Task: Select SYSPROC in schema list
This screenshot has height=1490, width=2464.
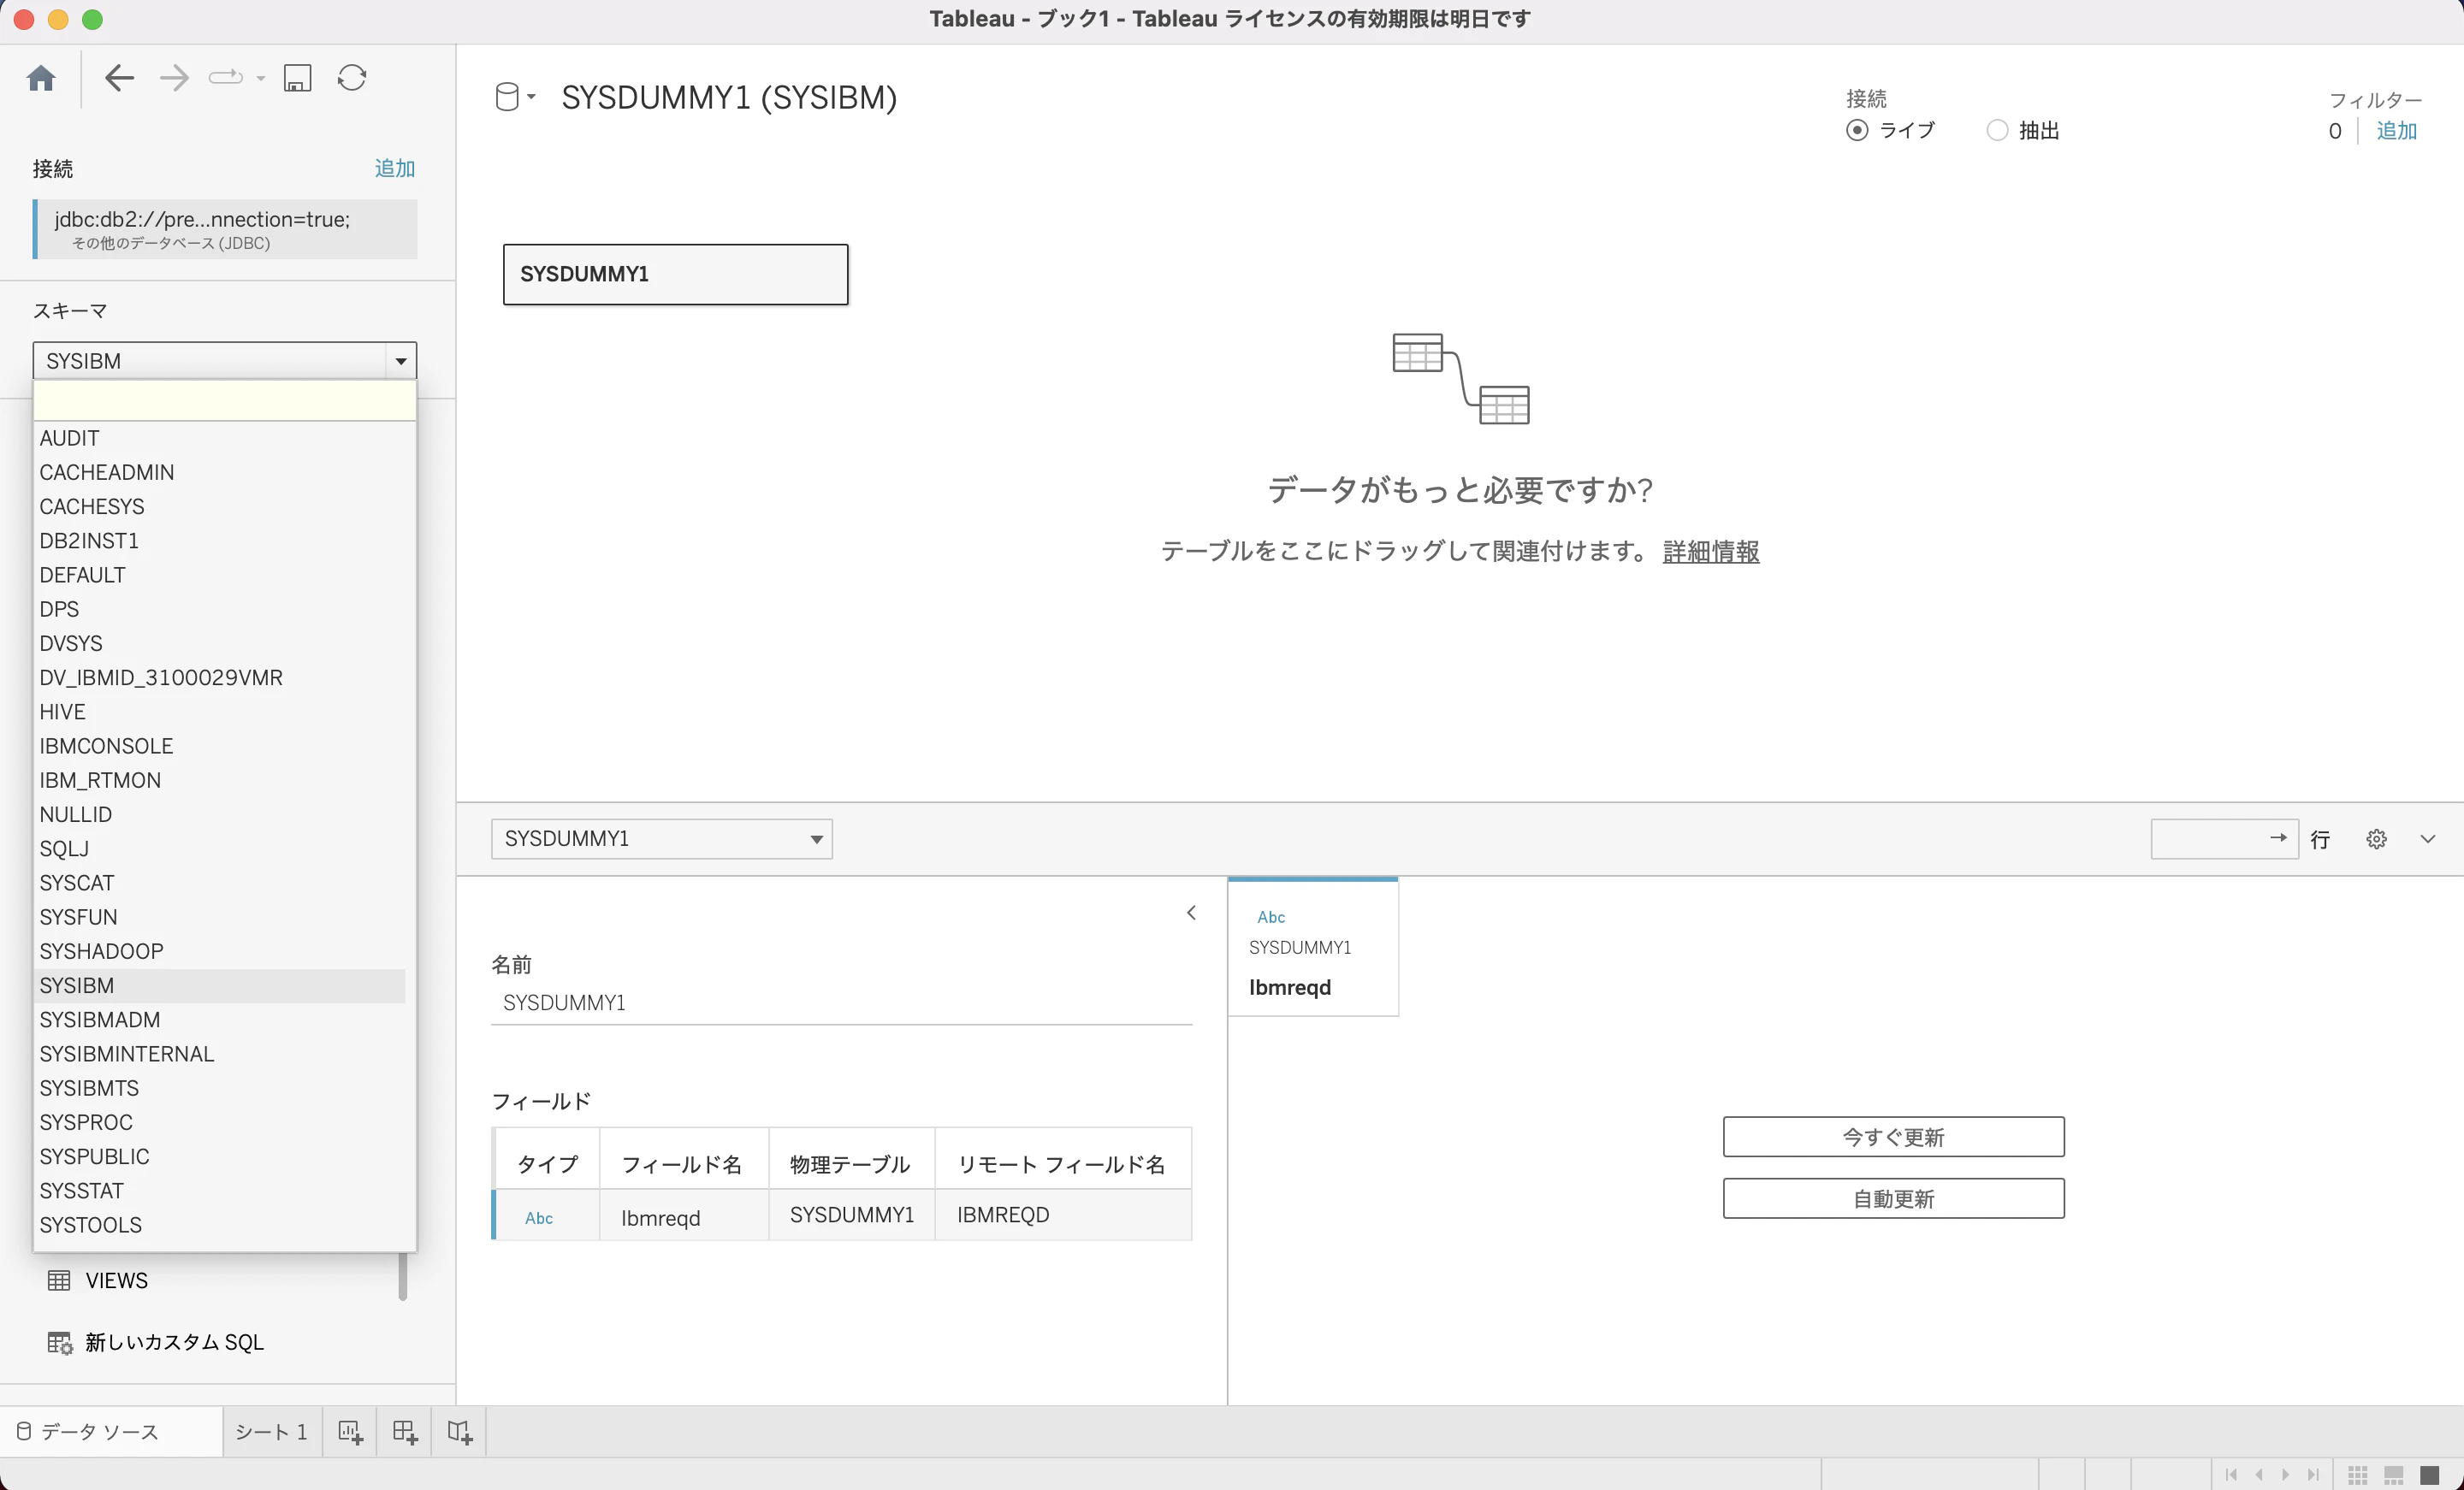Action: pos(222,1122)
